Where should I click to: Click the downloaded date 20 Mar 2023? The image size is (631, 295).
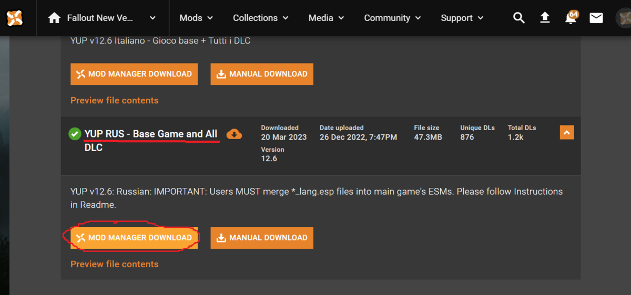point(283,137)
